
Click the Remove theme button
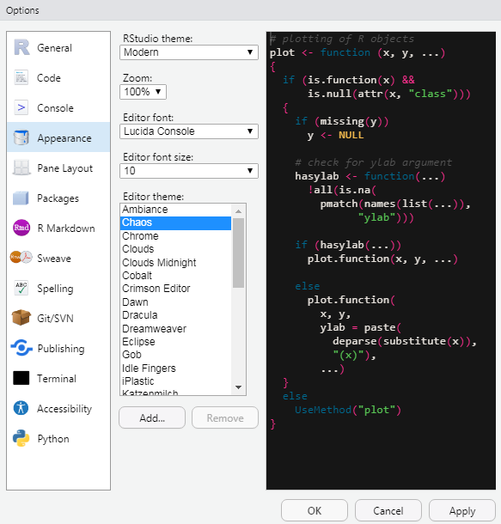(225, 417)
